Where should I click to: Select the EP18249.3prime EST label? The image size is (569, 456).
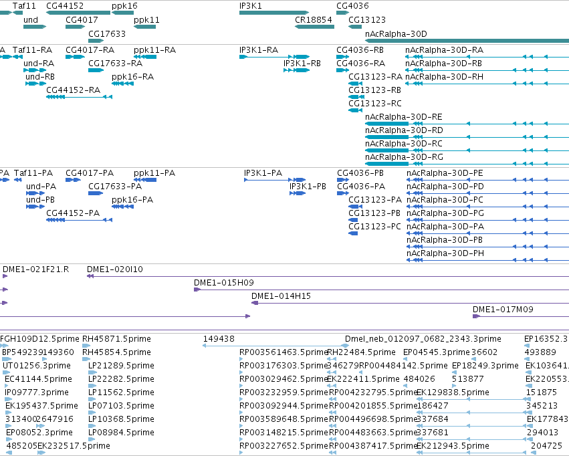485,366
